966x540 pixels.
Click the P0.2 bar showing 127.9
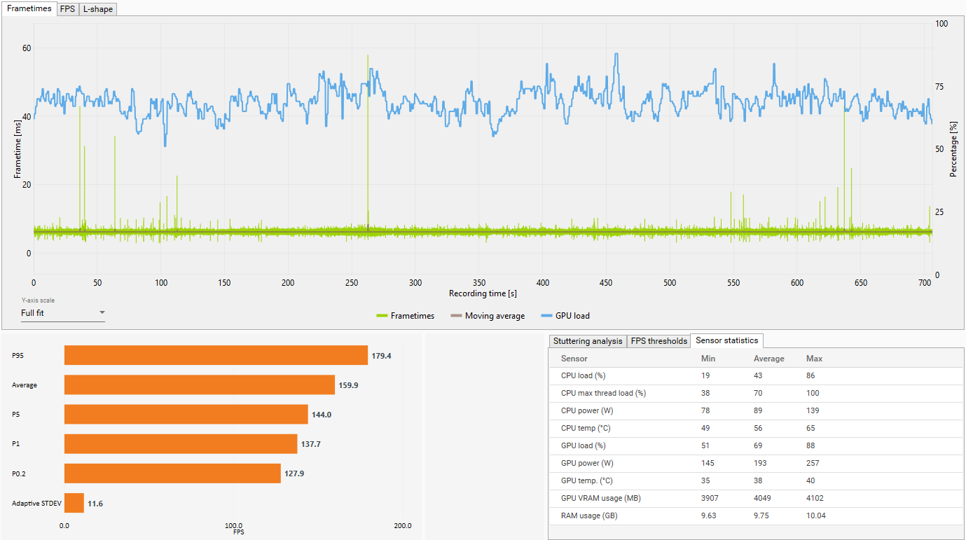click(172, 473)
